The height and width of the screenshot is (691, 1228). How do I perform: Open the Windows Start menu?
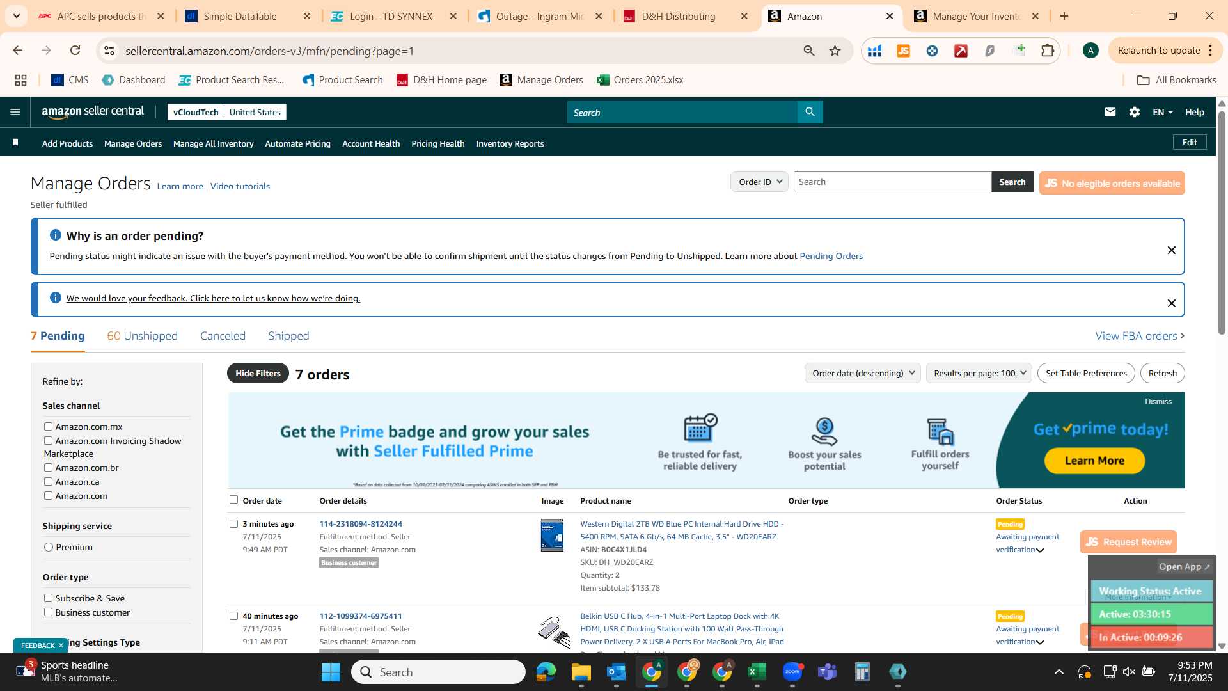tap(331, 672)
